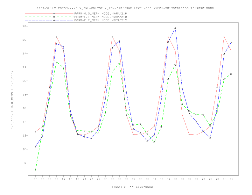This screenshot has width=252, height=195.
Task: Click legend entry PARM=F.F_MEAN MODEL=NAM/218
Action: click(101, 17)
